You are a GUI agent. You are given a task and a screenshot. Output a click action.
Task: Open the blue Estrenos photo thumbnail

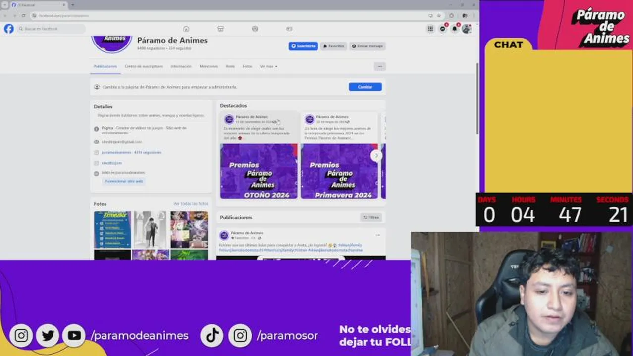[x=112, y=229]
